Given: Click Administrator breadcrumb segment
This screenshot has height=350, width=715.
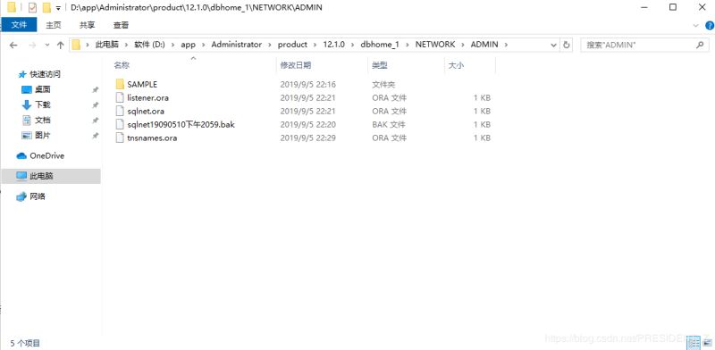Looking at the screenshot, I should click(x=237, y=45).
